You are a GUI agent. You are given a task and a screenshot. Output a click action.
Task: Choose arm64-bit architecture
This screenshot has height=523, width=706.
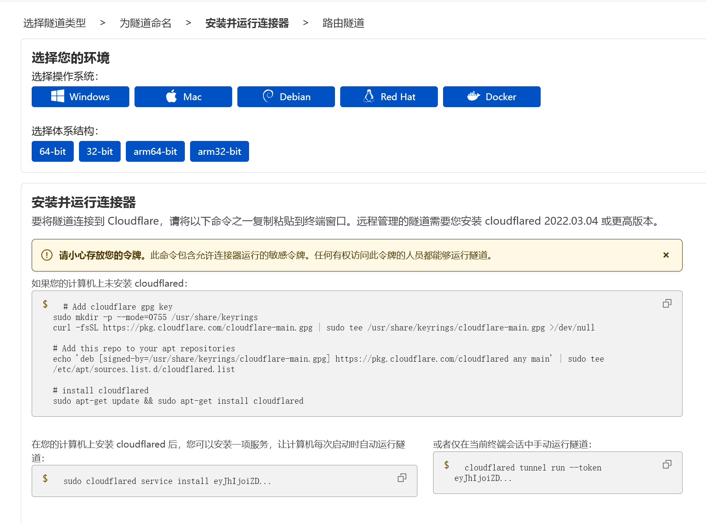pyautogui.click(x=155, y=151)
